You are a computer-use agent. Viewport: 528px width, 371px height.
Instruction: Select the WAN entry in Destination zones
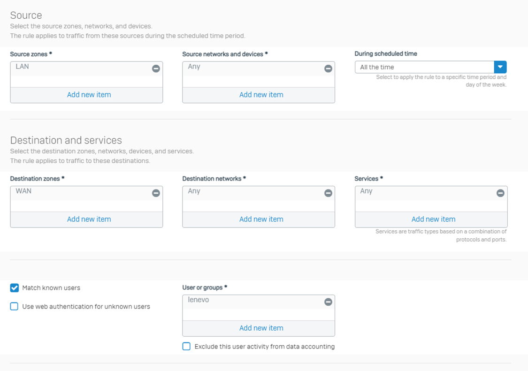tap(23, 191)
